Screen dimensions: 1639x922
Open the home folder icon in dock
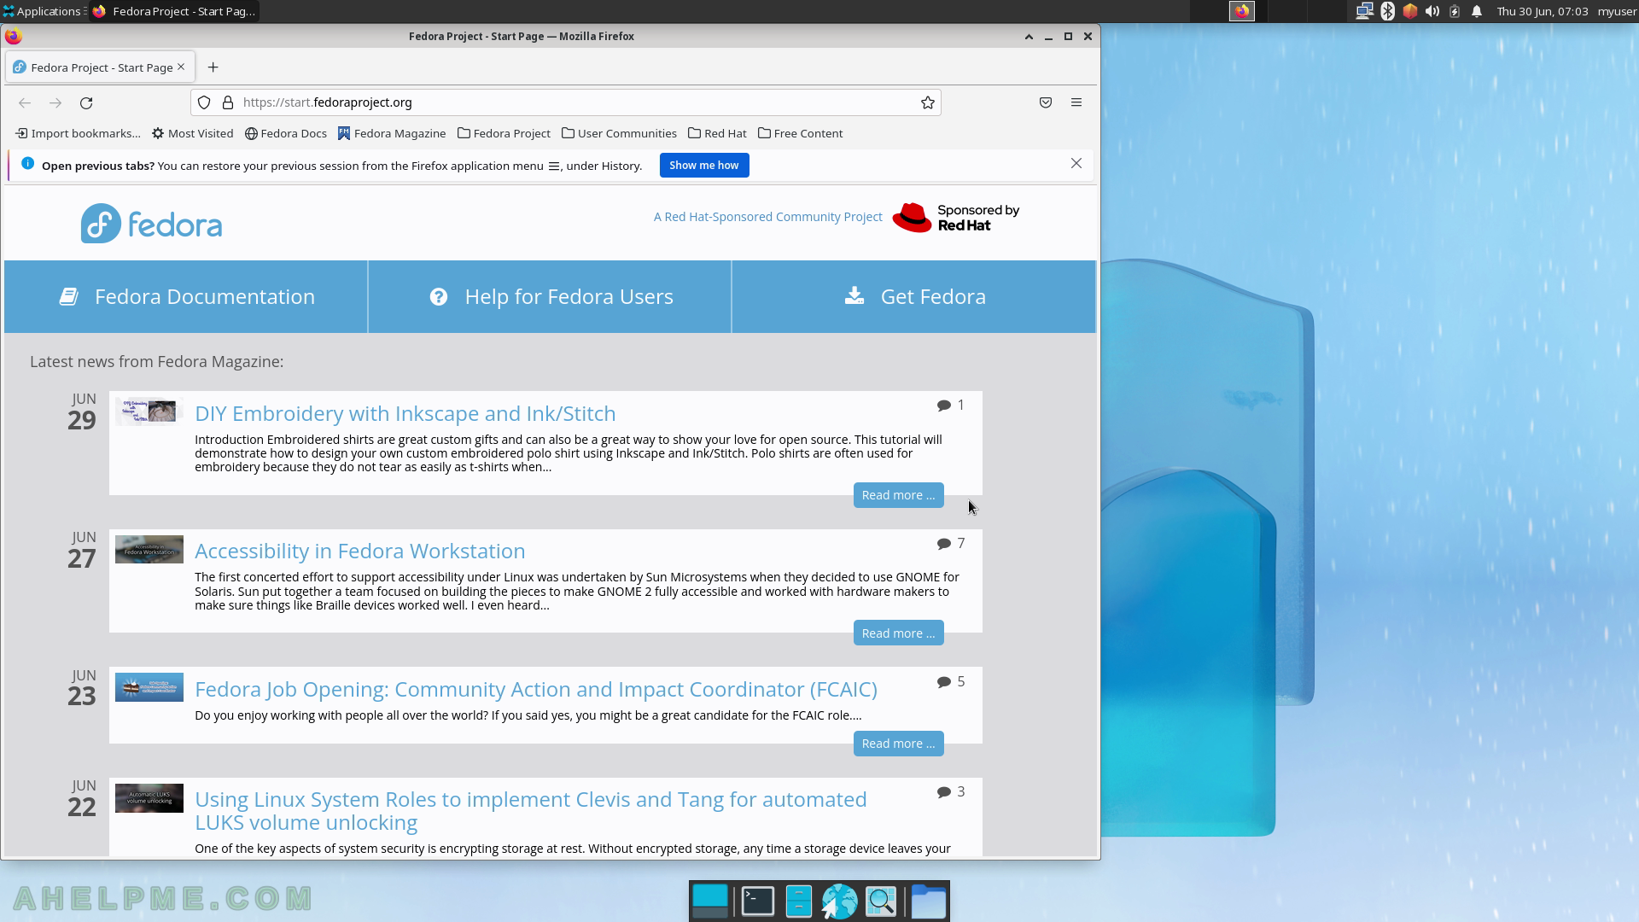pos(929,902)
